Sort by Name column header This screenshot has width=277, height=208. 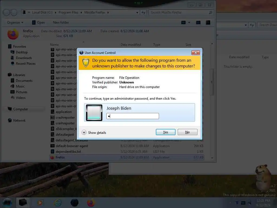pyautogui.click(x=54, y=45)
